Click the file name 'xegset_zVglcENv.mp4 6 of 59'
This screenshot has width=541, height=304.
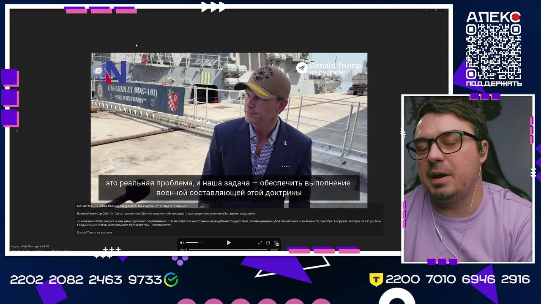tap(30, 246)
